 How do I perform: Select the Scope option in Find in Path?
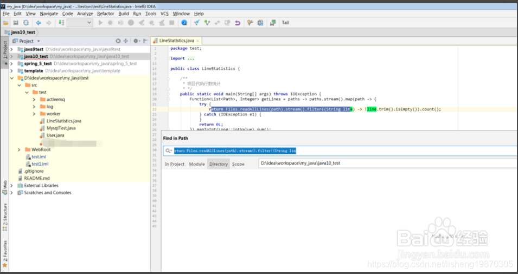(x=238, y=164)
